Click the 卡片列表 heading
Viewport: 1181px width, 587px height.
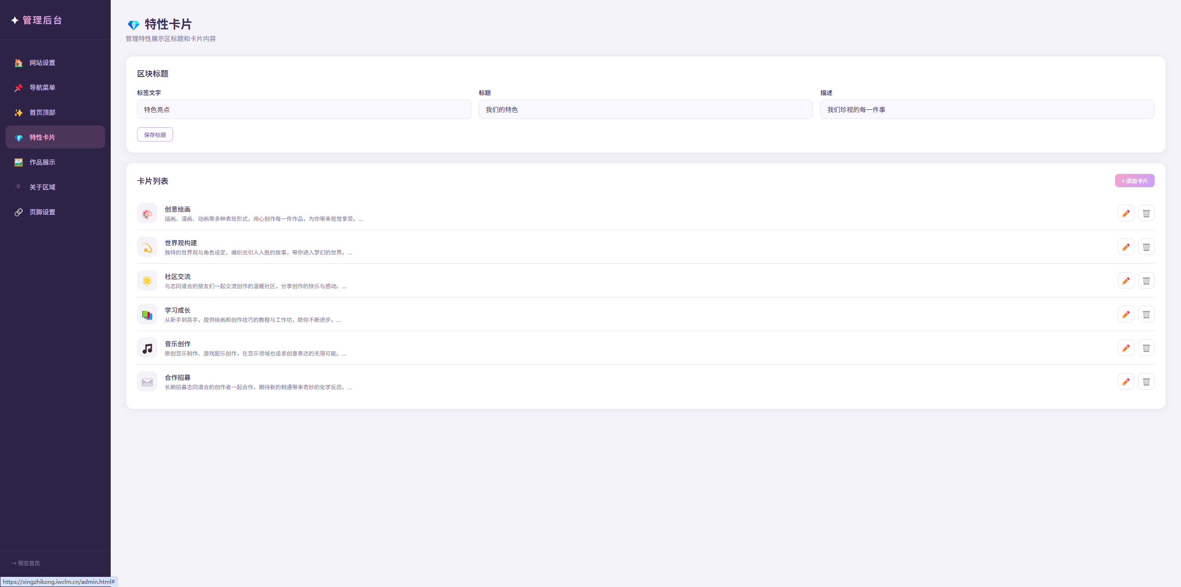[x=153, y=181]
